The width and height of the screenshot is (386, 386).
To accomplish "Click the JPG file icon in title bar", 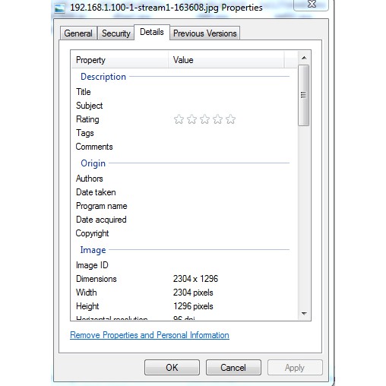I will tap(60, 8).
